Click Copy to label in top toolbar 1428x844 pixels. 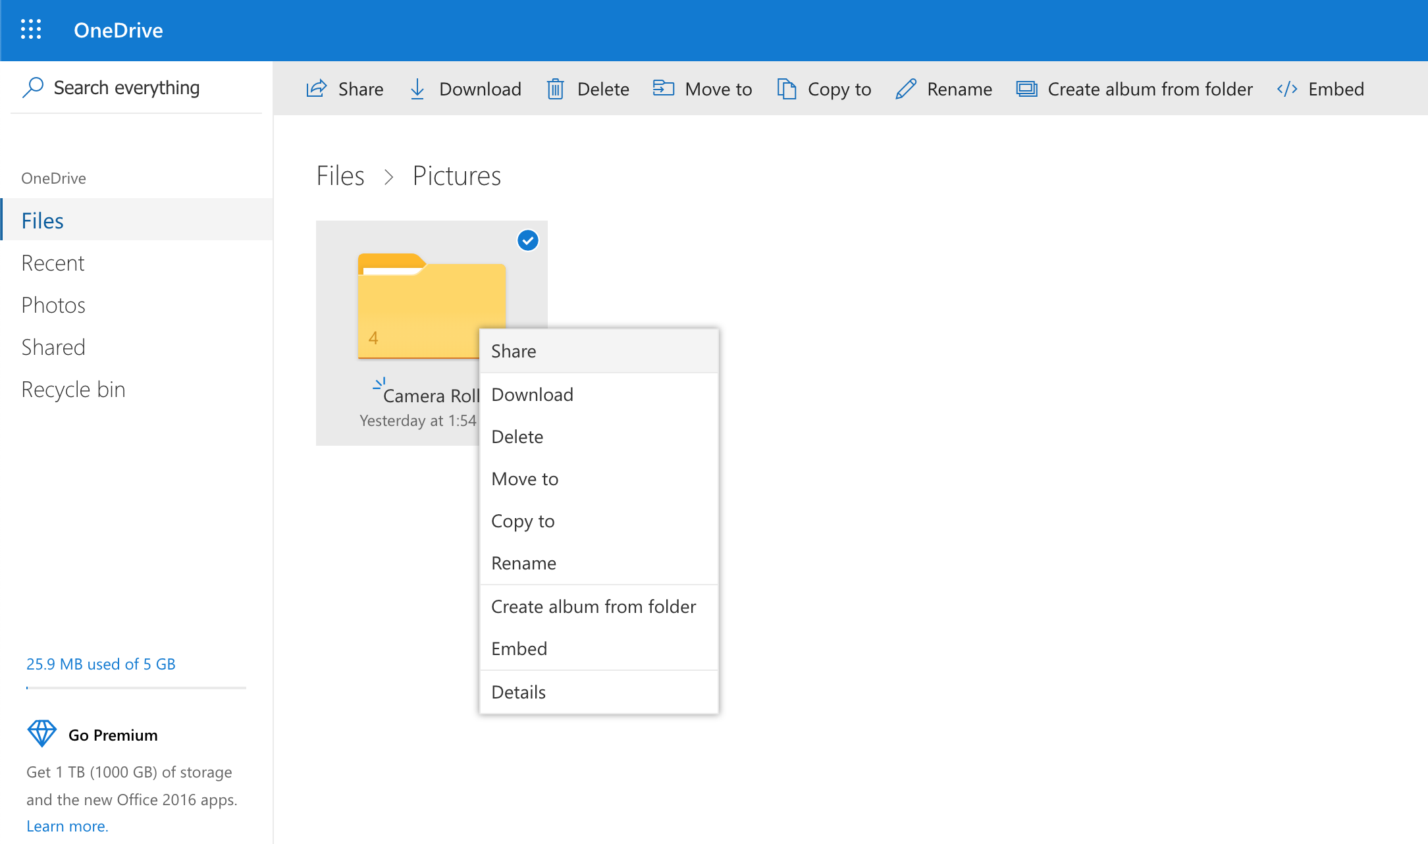tap(839, 89)
